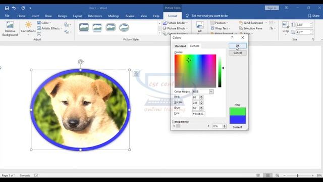Apply the oval picture style thumbnail
Image resolution: width=323 pixels, height=182 pixels.
[124, 27]
